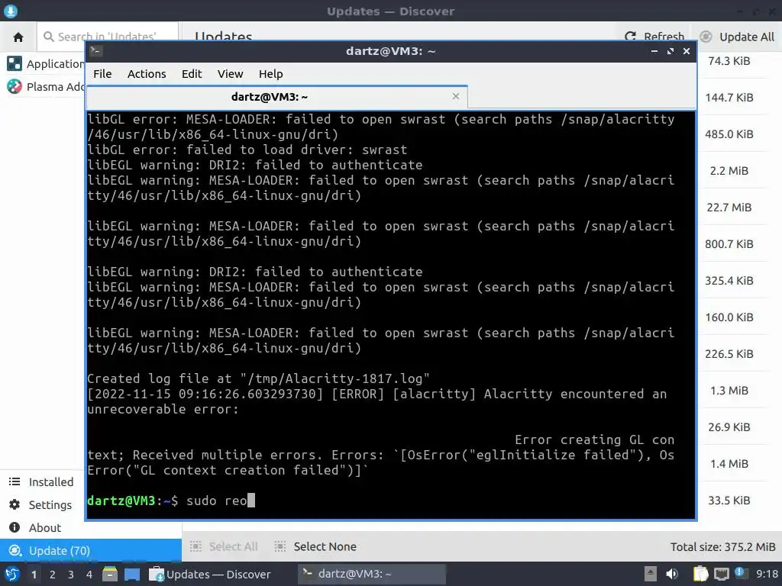Click the Discover home icon
This screenshot has height=586, width=782.
pyautogui.click(x=18, y=37)
